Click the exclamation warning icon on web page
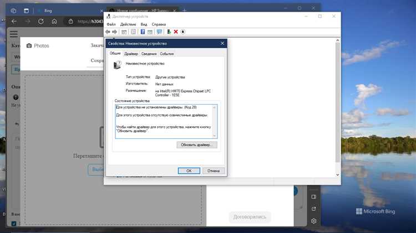 [x=16, y=97]
